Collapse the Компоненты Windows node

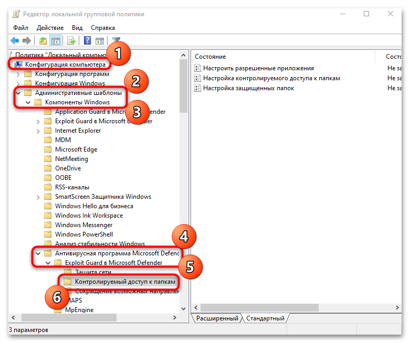pos(28,102)
